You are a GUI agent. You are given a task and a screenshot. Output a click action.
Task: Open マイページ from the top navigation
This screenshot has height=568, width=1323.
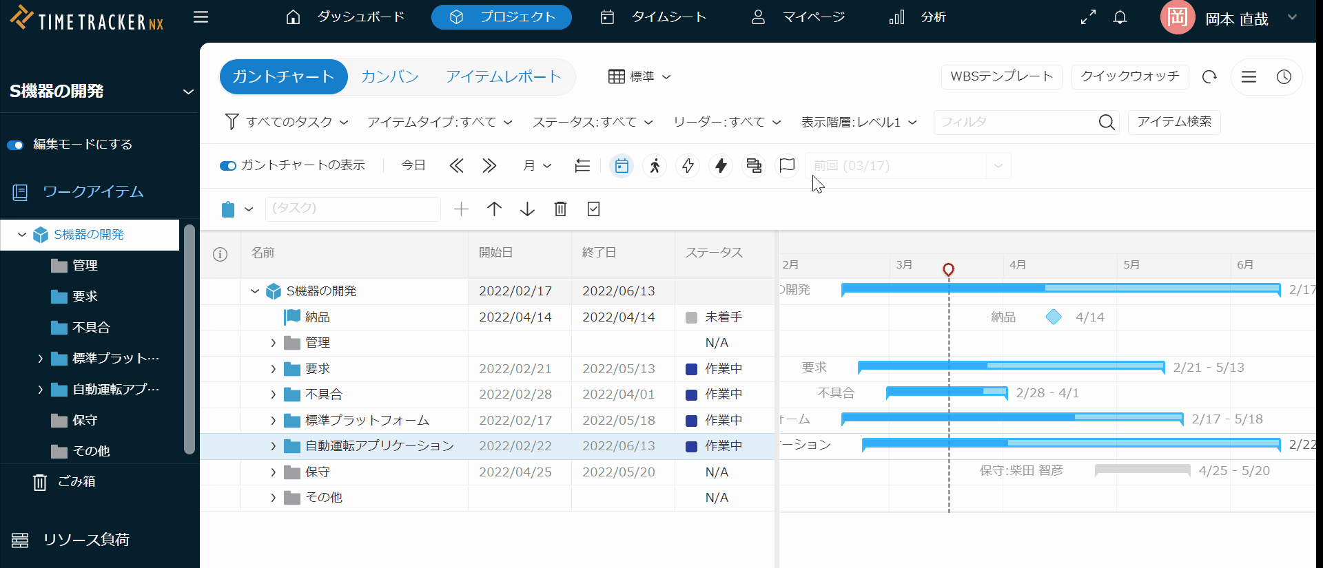(x=798, y=17)
